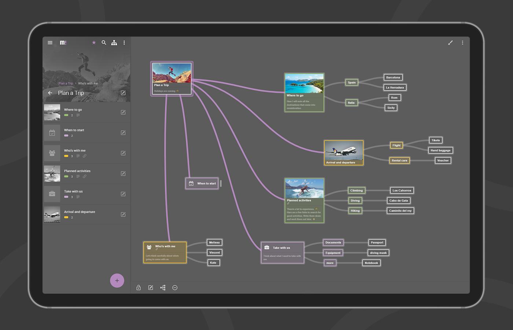The height and width of the screenshot is (330, 513).
Task: Click the edit node icon in the bottom toolbar
Action: click(151, 287)
